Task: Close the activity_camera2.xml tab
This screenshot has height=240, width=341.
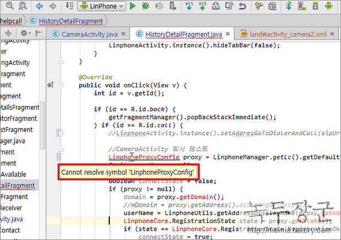Action: pos(332,34)
